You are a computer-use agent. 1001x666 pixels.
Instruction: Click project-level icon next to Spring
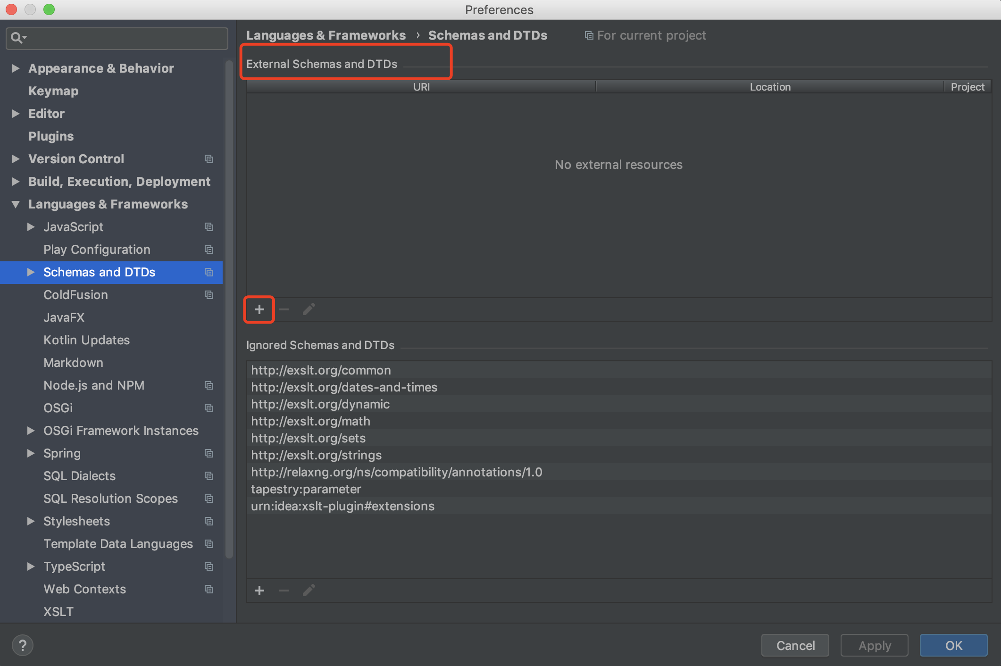209,453
